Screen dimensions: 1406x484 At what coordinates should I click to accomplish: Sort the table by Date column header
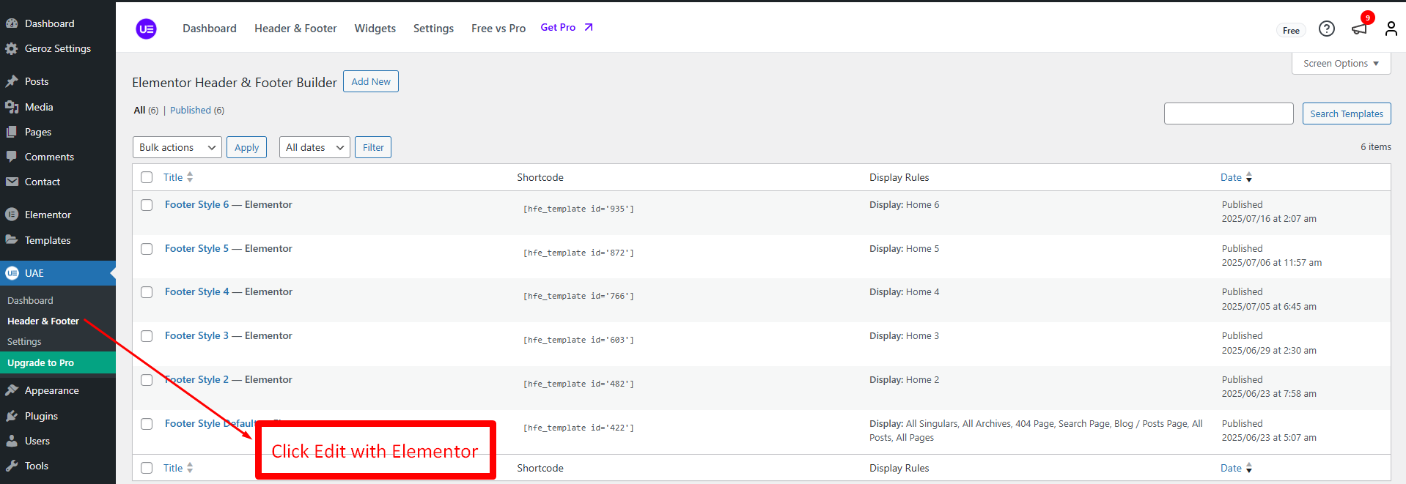(x=1231, y=177)
